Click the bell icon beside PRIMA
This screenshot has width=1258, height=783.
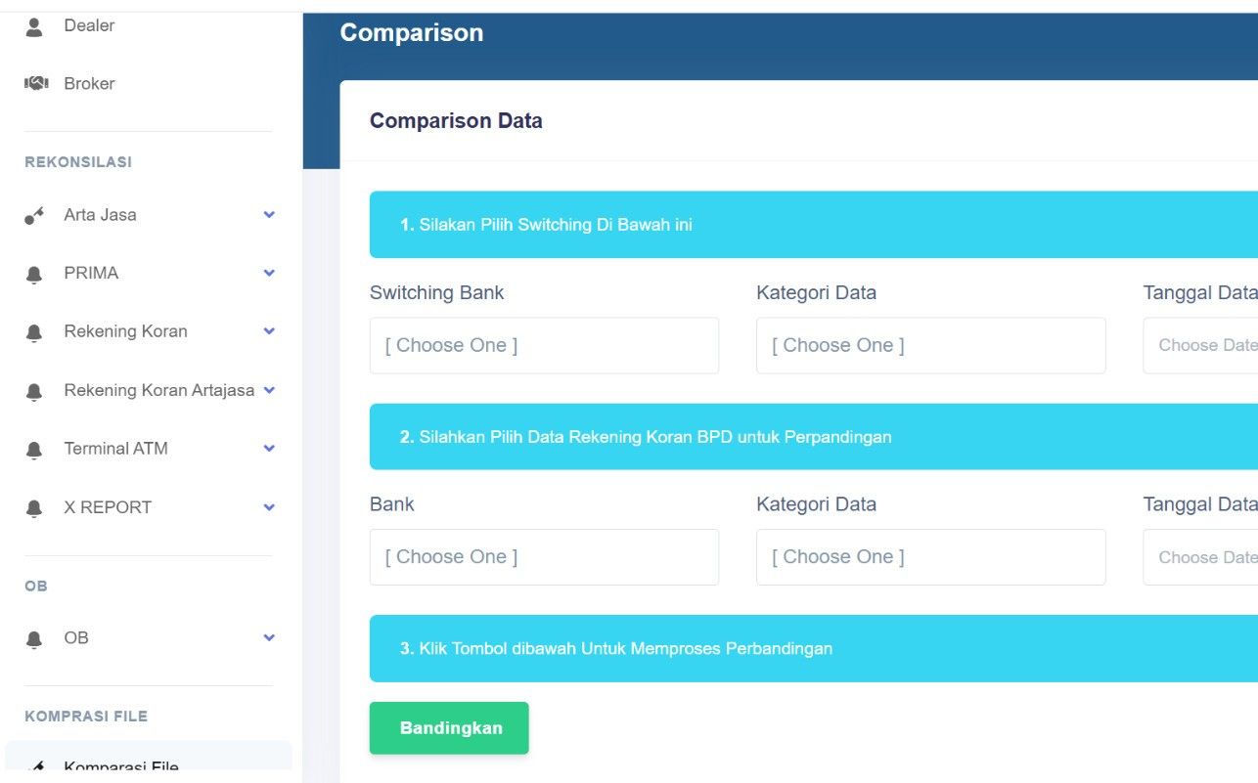coord(34,275)
